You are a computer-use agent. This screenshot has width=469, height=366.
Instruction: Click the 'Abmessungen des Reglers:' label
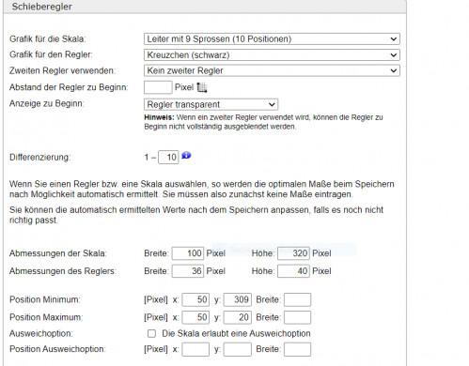(63, 271)
